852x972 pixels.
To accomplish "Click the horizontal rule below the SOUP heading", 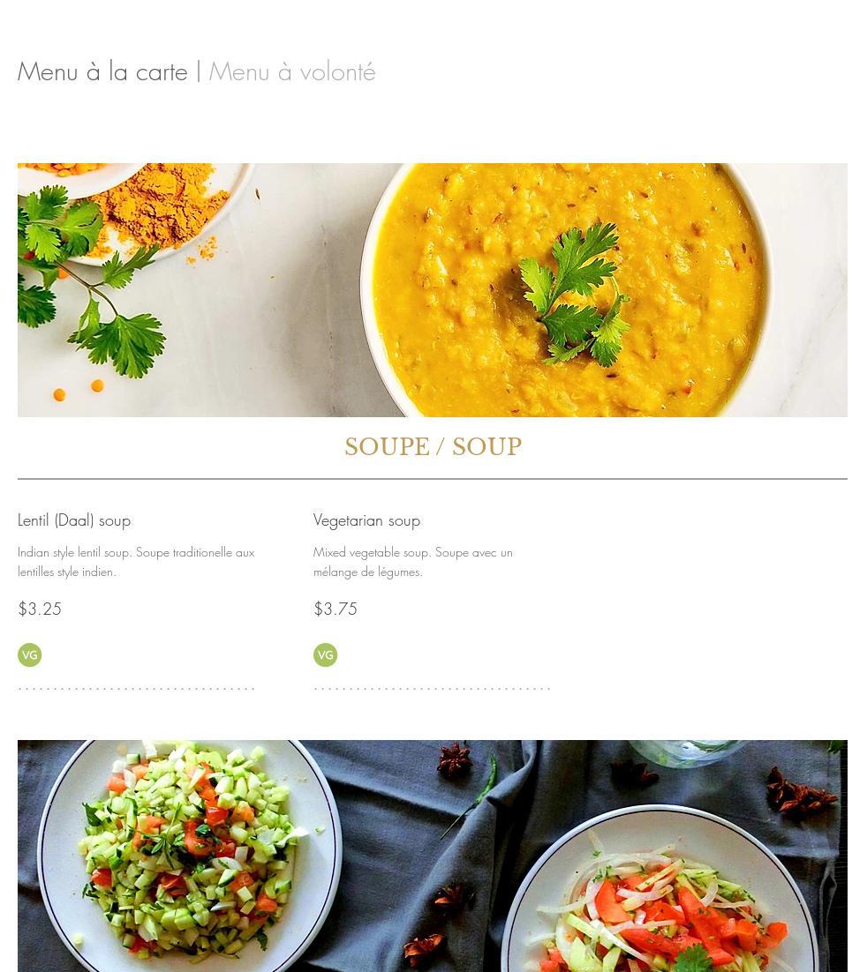I will click(x=432, y=479).
